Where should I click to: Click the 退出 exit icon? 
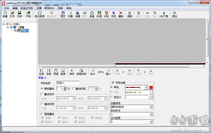click(174, 14)
